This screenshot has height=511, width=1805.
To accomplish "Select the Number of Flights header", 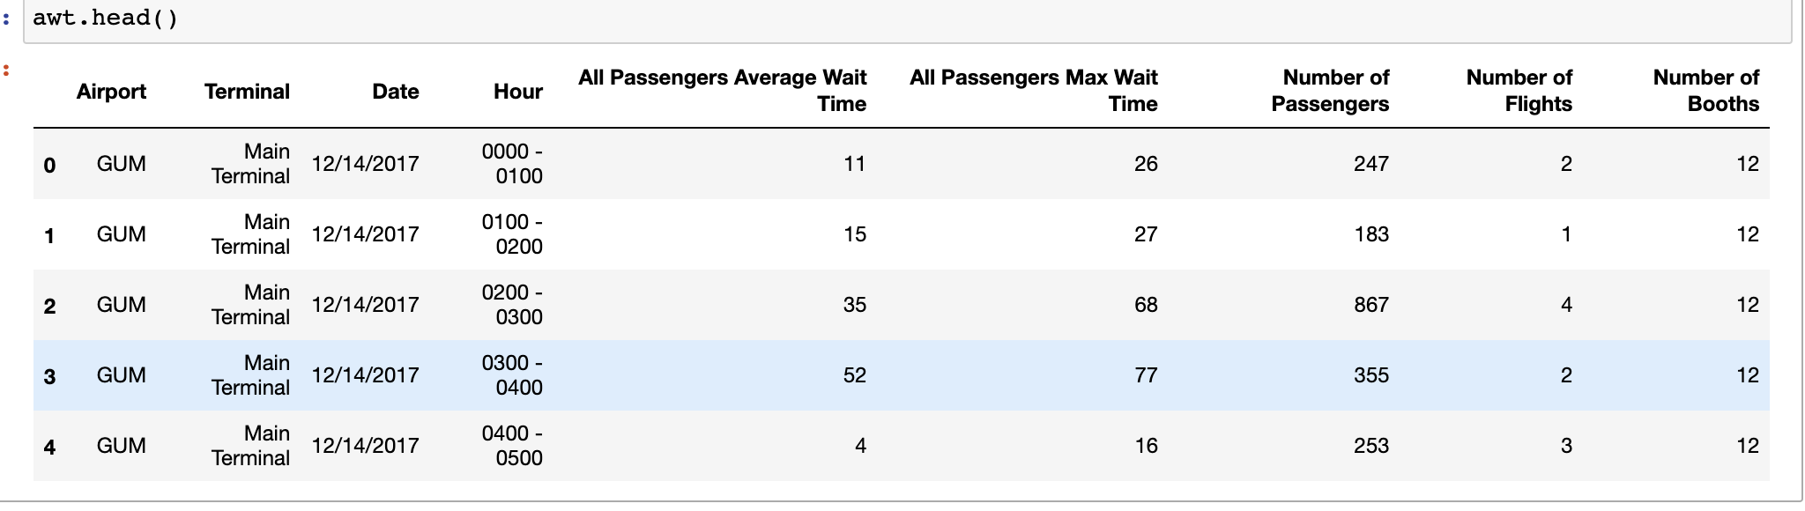I will (x=1519, y=91).
